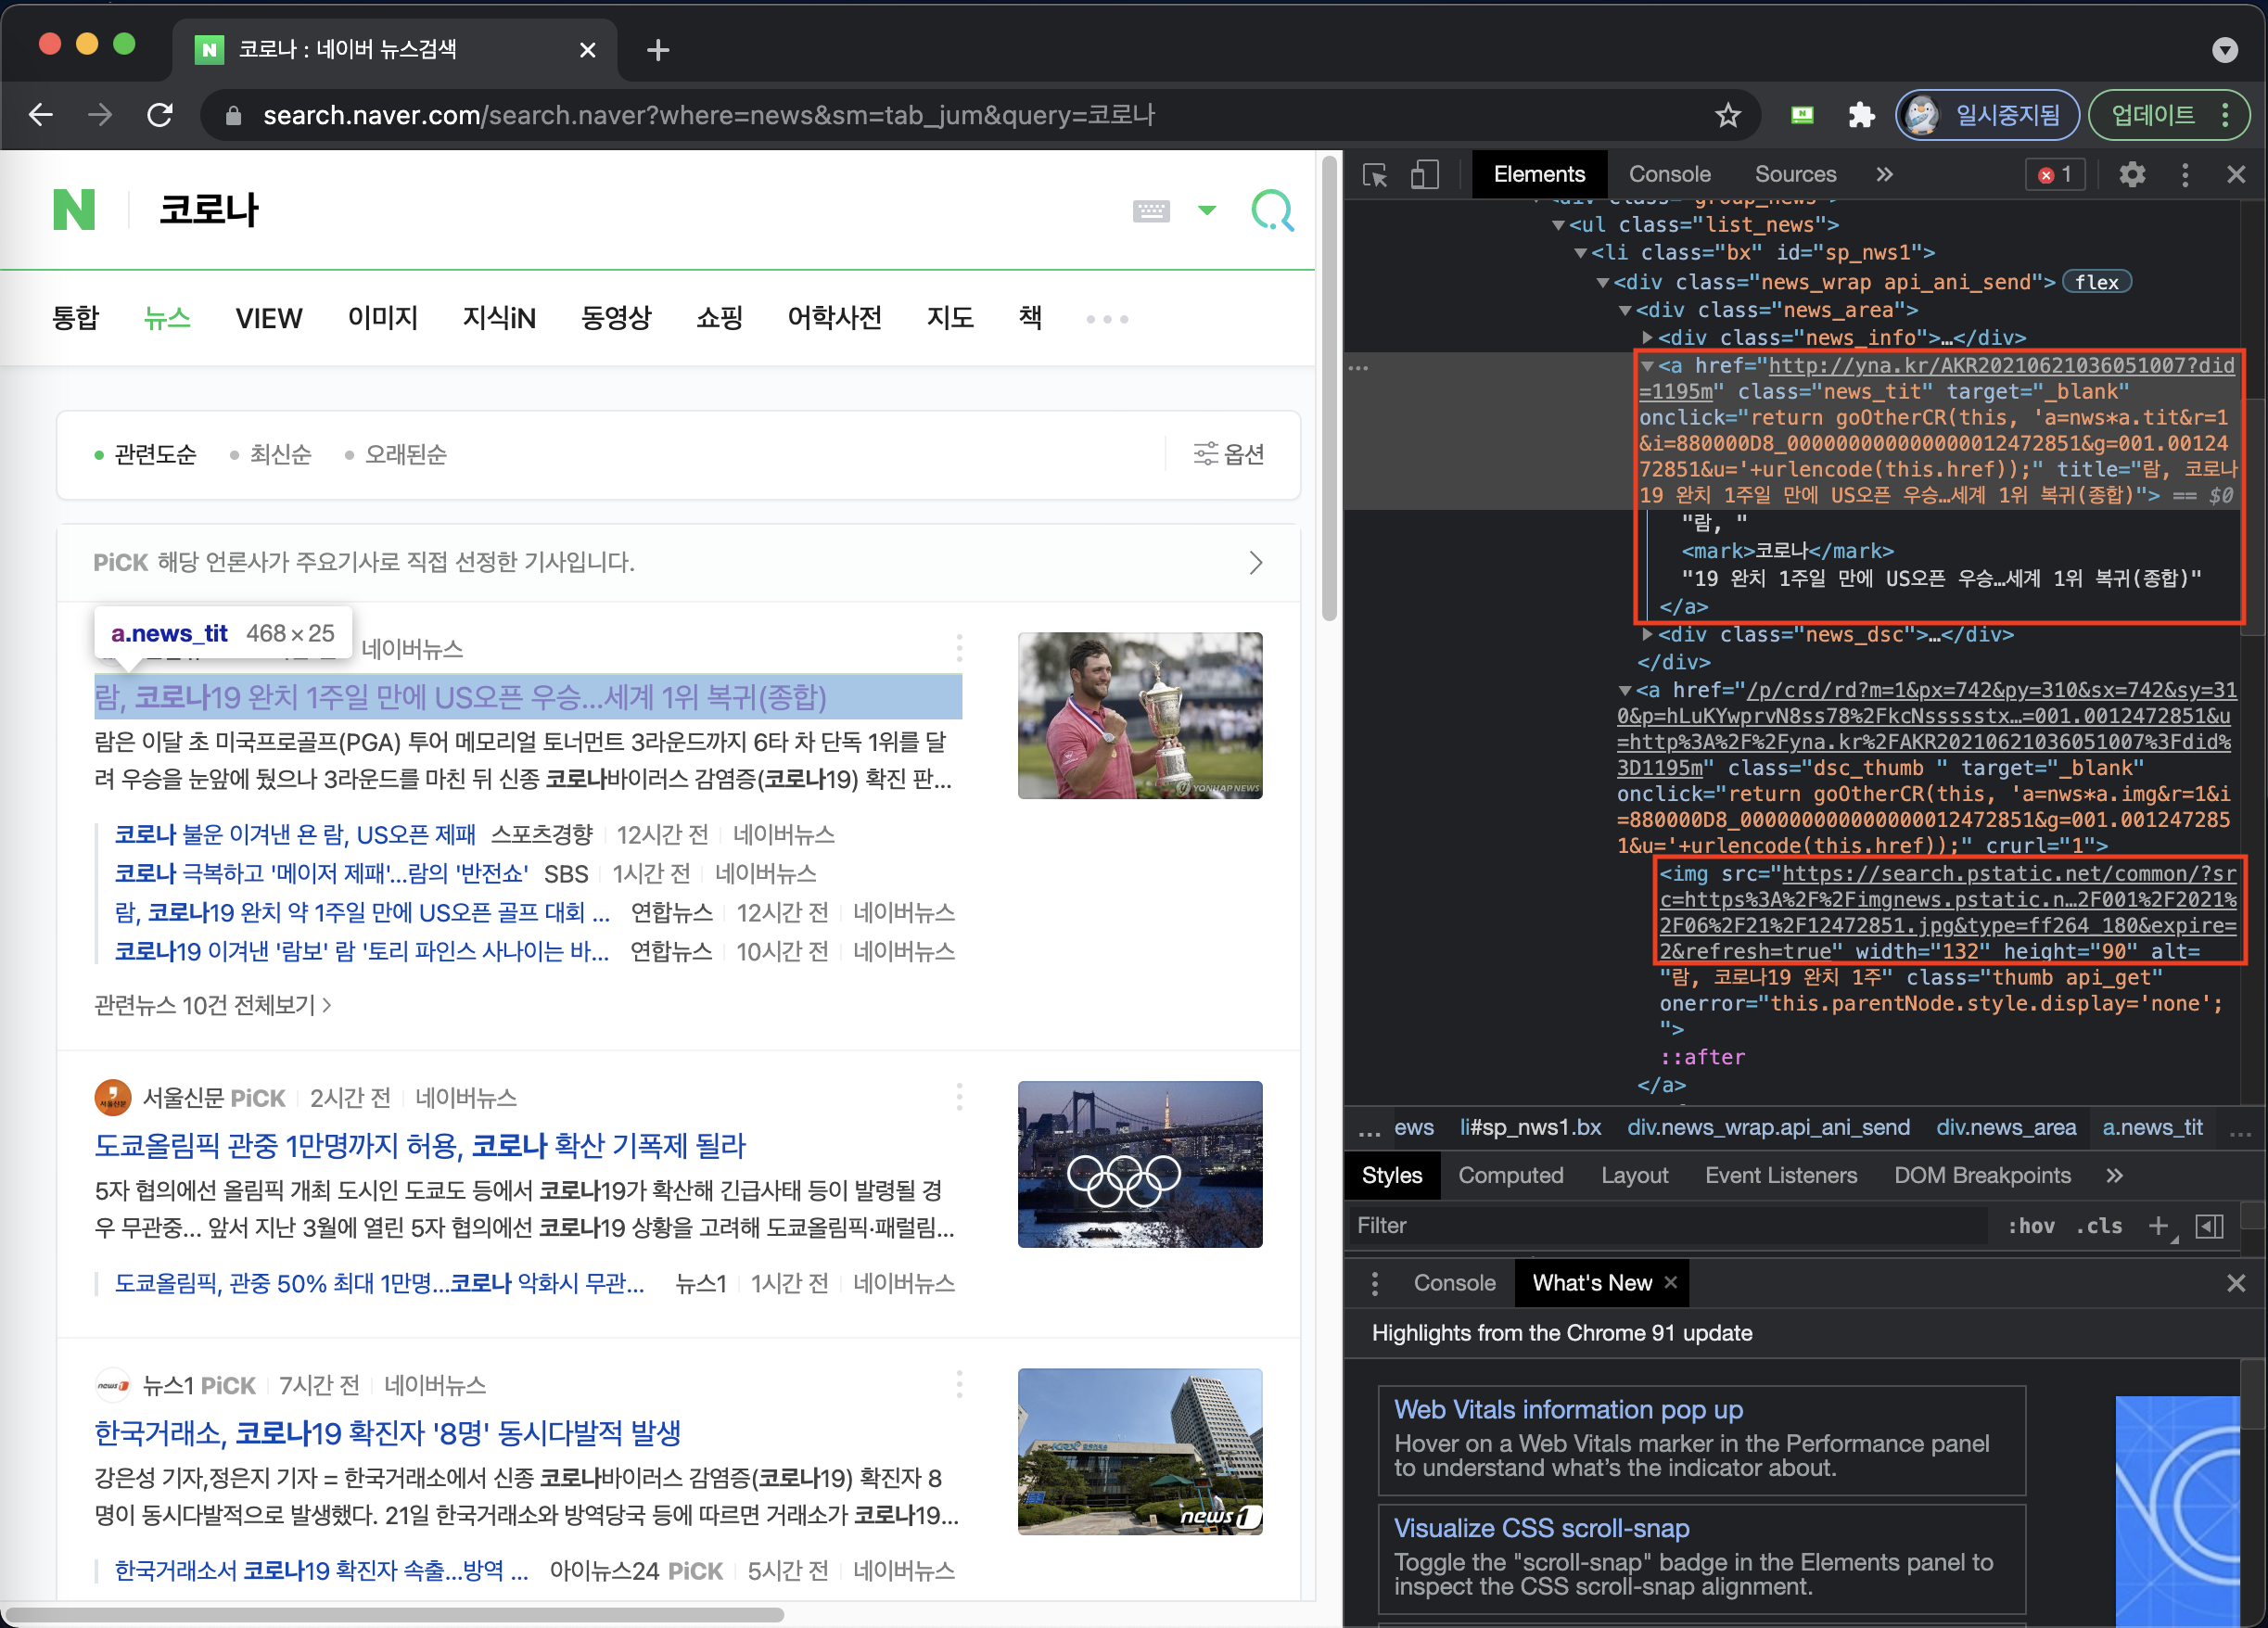Click the green Naver search magnifier icon
The image size is (2268, 1628).
coord(1272,211)
